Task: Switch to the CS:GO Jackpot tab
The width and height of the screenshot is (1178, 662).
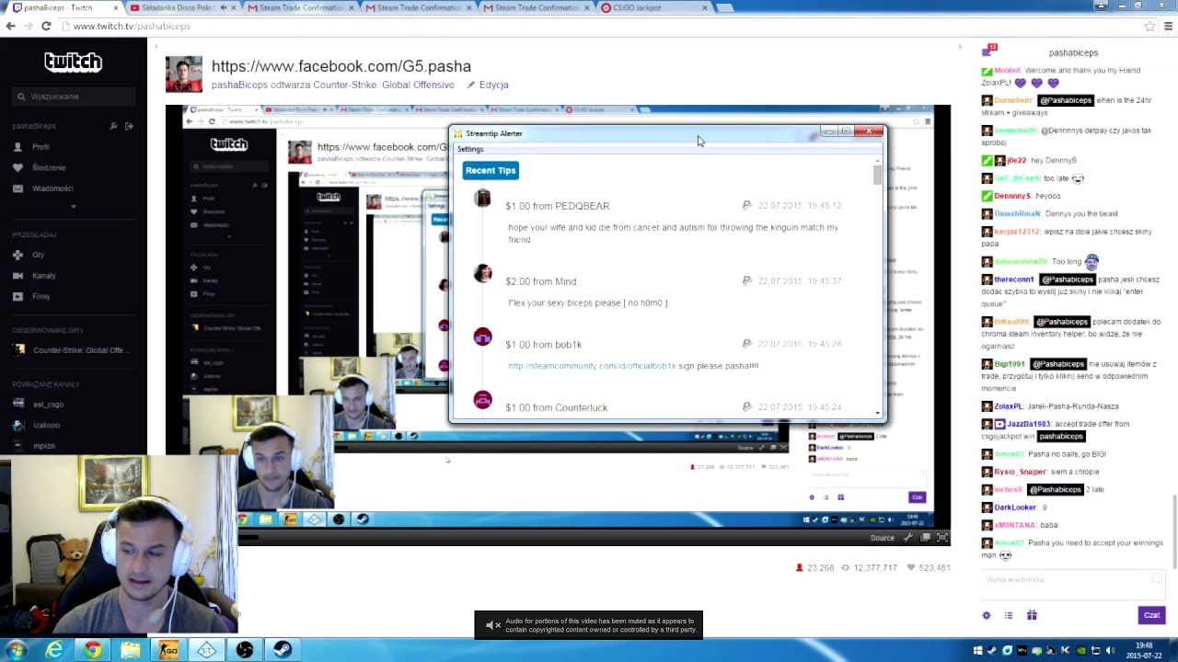Action: 653,7
